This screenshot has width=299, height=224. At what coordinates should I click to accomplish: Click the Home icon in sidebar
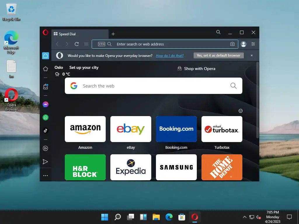tap(46, 56)
